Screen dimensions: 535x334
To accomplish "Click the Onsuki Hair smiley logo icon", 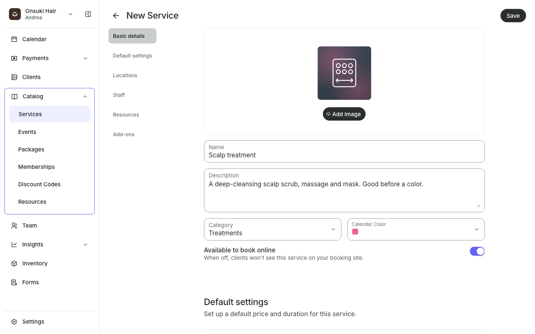I will (15, 14).
